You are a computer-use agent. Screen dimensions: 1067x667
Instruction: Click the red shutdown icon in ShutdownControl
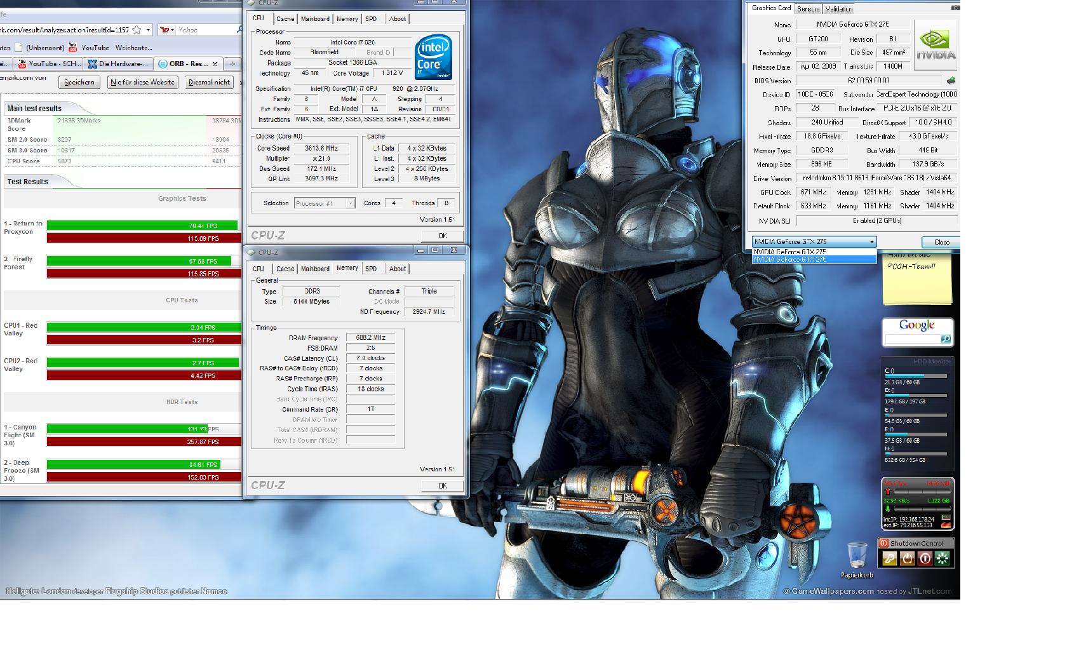(x=925, y=558)
